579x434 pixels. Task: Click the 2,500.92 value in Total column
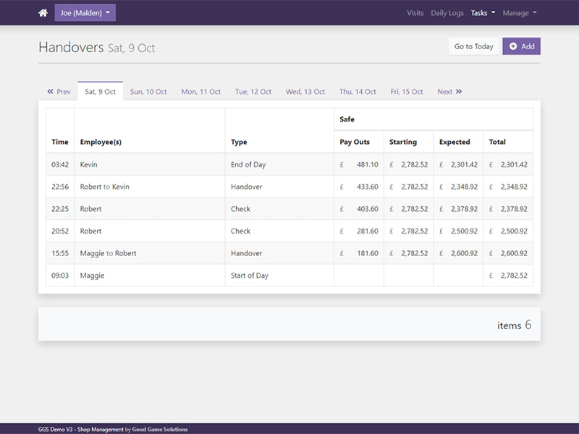pos(514,231)
